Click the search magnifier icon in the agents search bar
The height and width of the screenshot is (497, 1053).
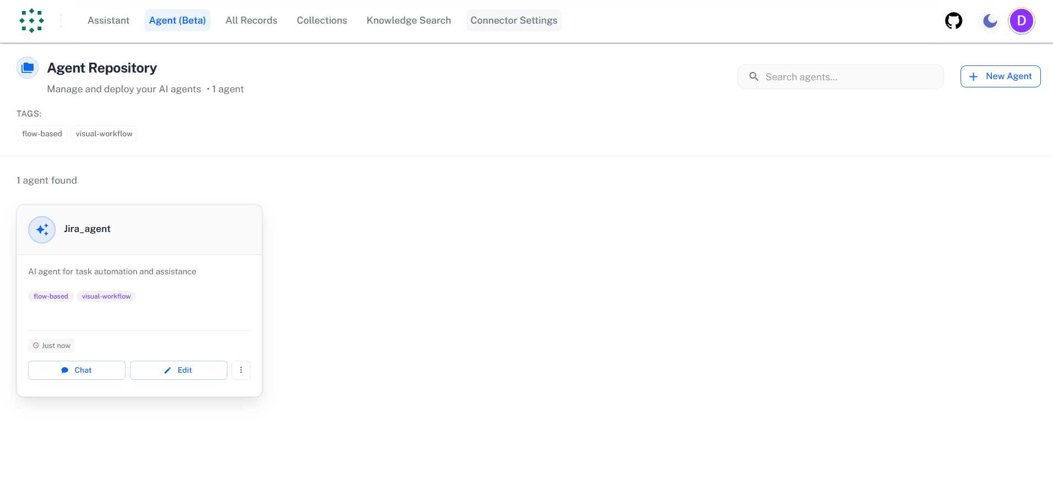pyautogui.click(x=753, y=76)
